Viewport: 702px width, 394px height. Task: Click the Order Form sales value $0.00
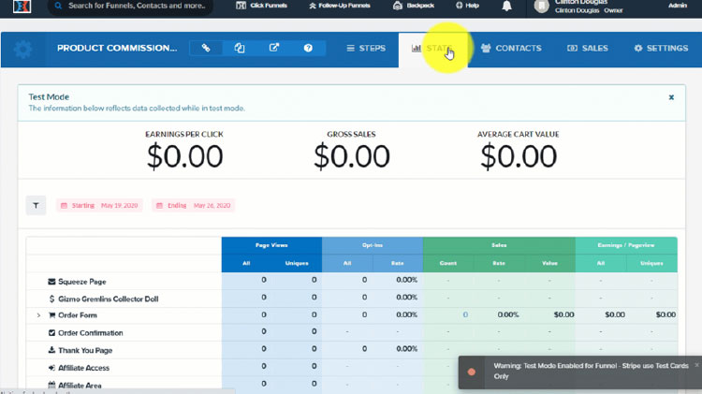[x=563, y=314]
